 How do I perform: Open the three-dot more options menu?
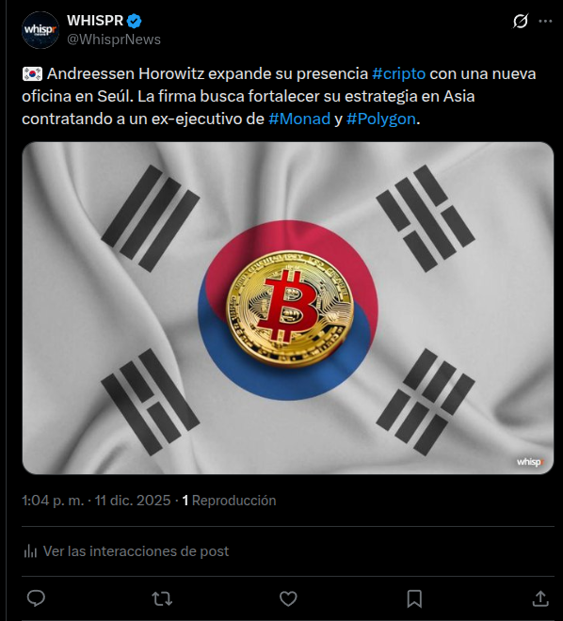[545, 21]
